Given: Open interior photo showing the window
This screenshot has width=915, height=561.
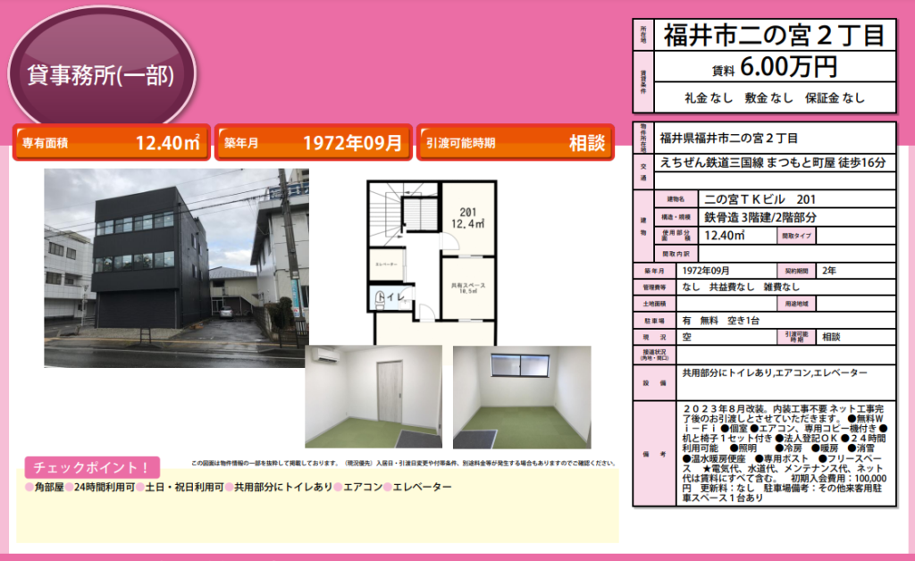Looking at the screenshot, I should click(x=522, y=397).
